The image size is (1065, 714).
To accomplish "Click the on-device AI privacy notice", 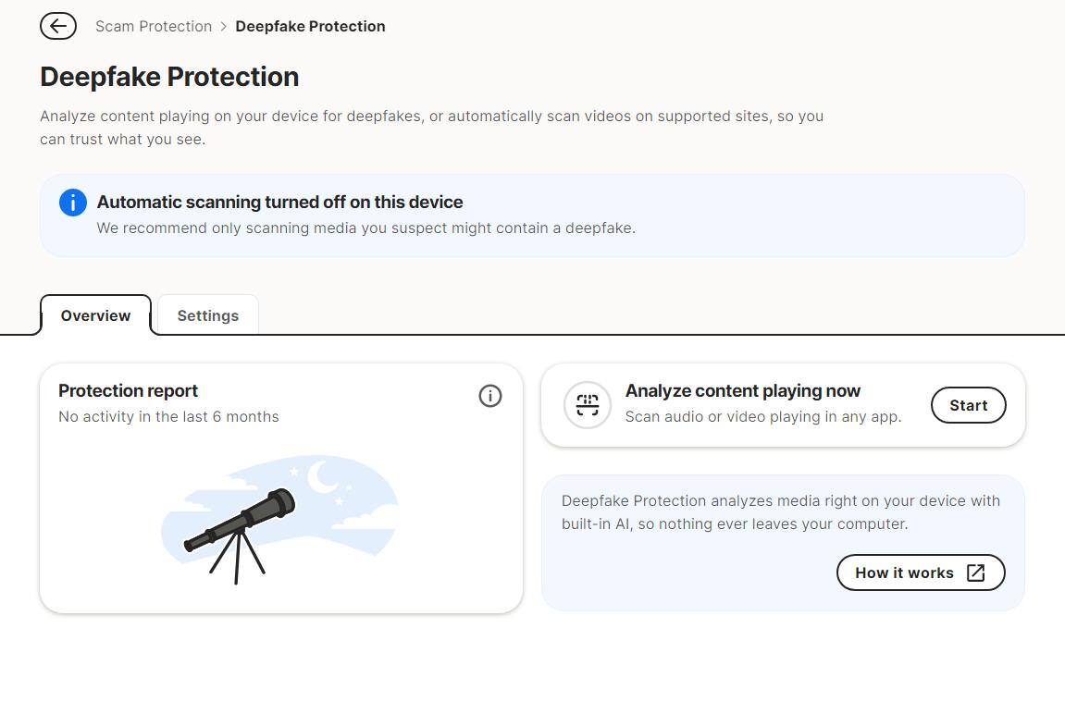I will click(x=782, y=512).
